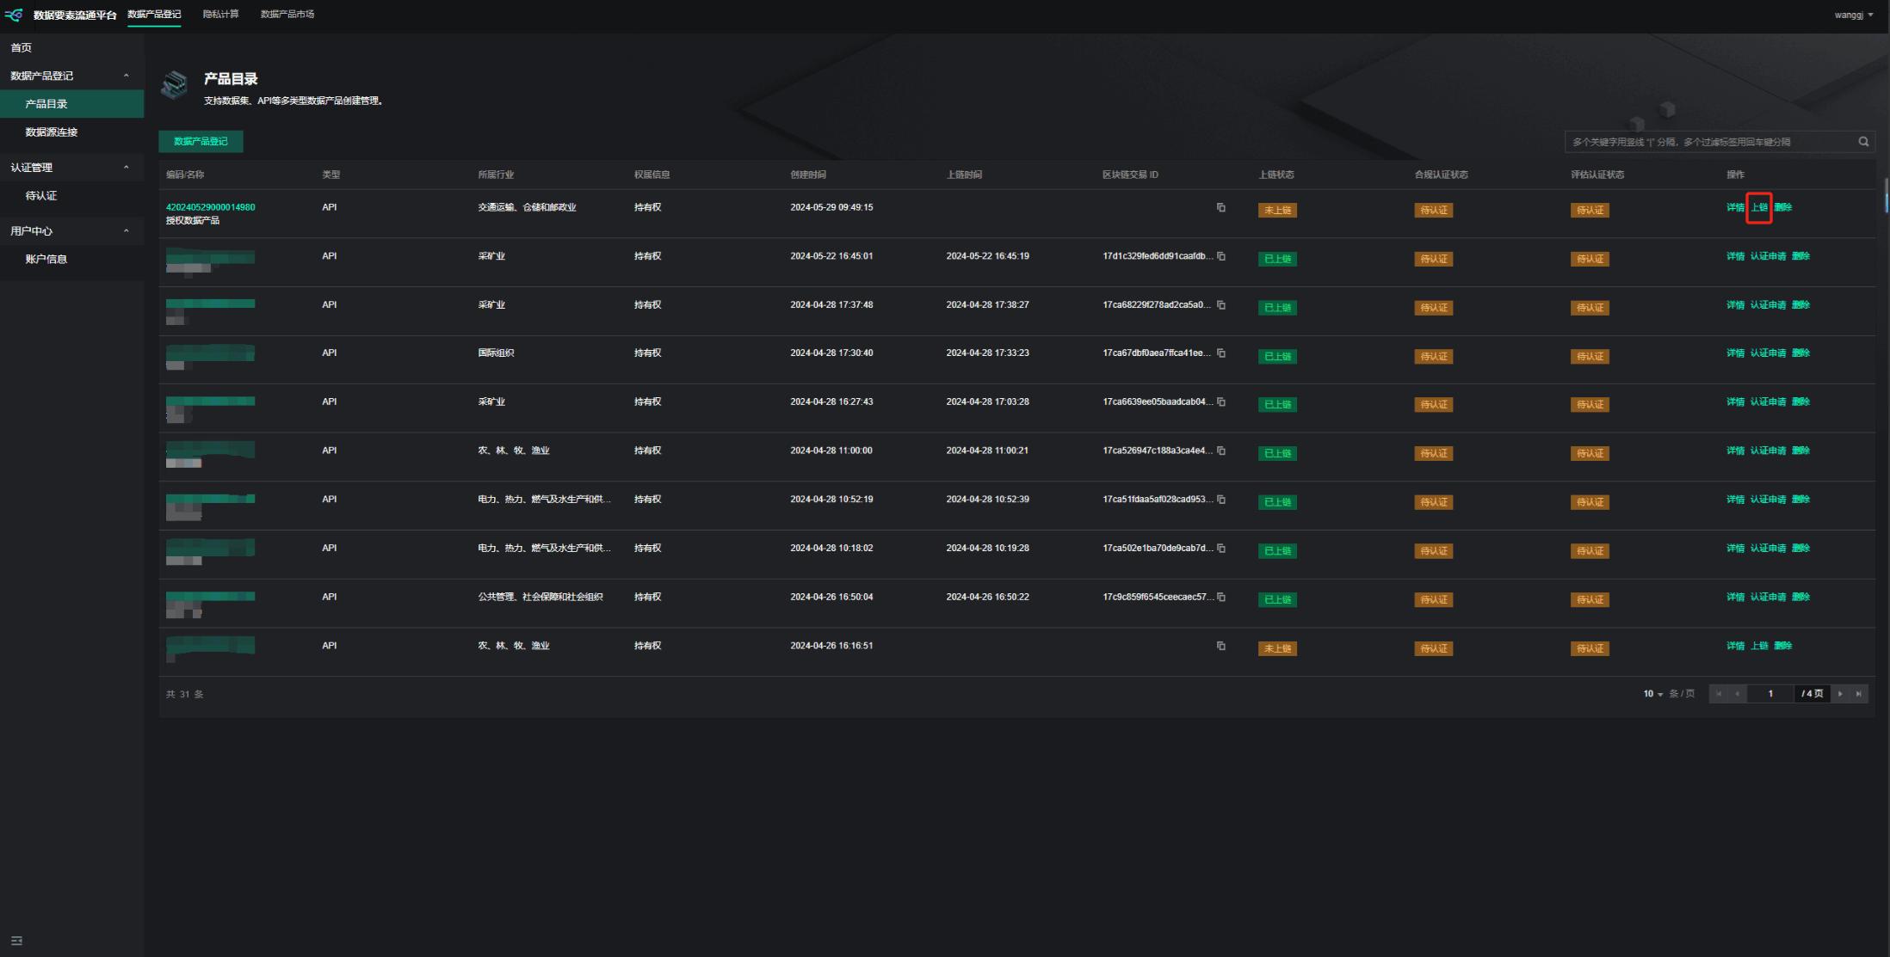Image resolution: width=1890 pixels, height=957 pixels.
Task: Jump to last page arrow
Action: [x=1858, y=694]
